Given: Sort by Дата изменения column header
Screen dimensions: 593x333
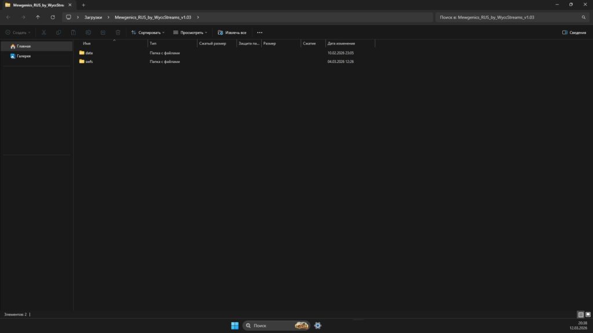Looking at the screenshot, I should pos(341,43).
